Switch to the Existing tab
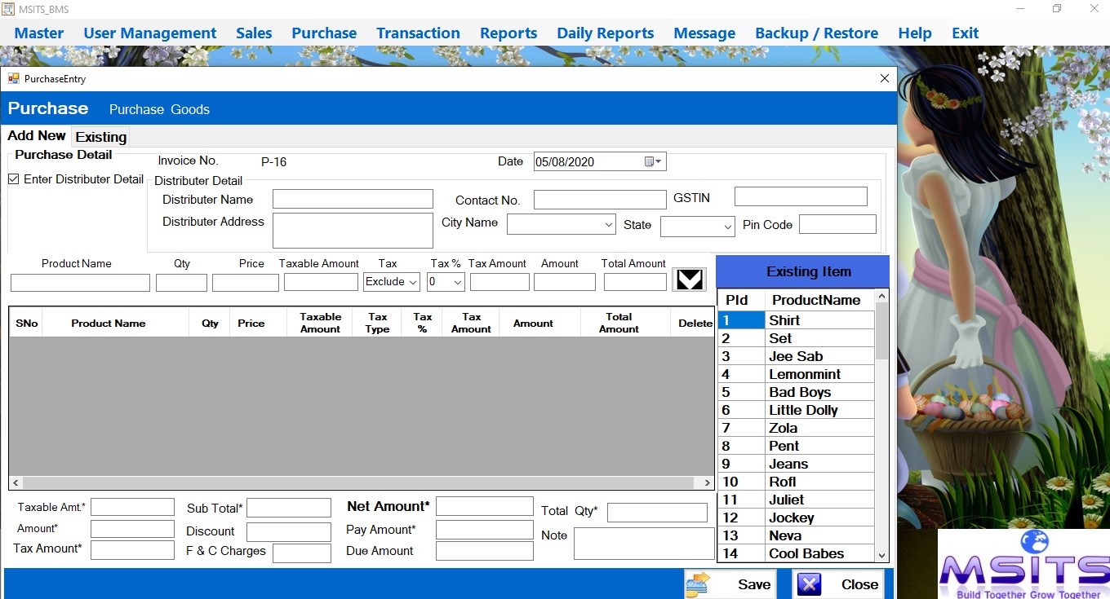 pyautogui.click(x=100, y=136)
